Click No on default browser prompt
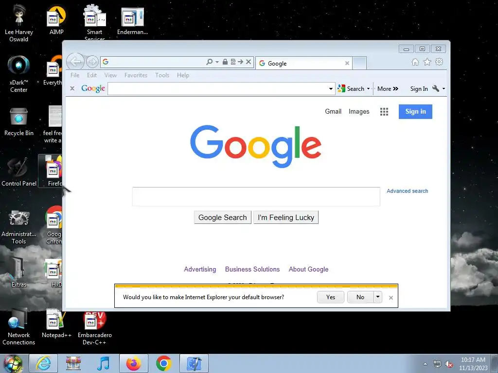 (x=360, y=297)
